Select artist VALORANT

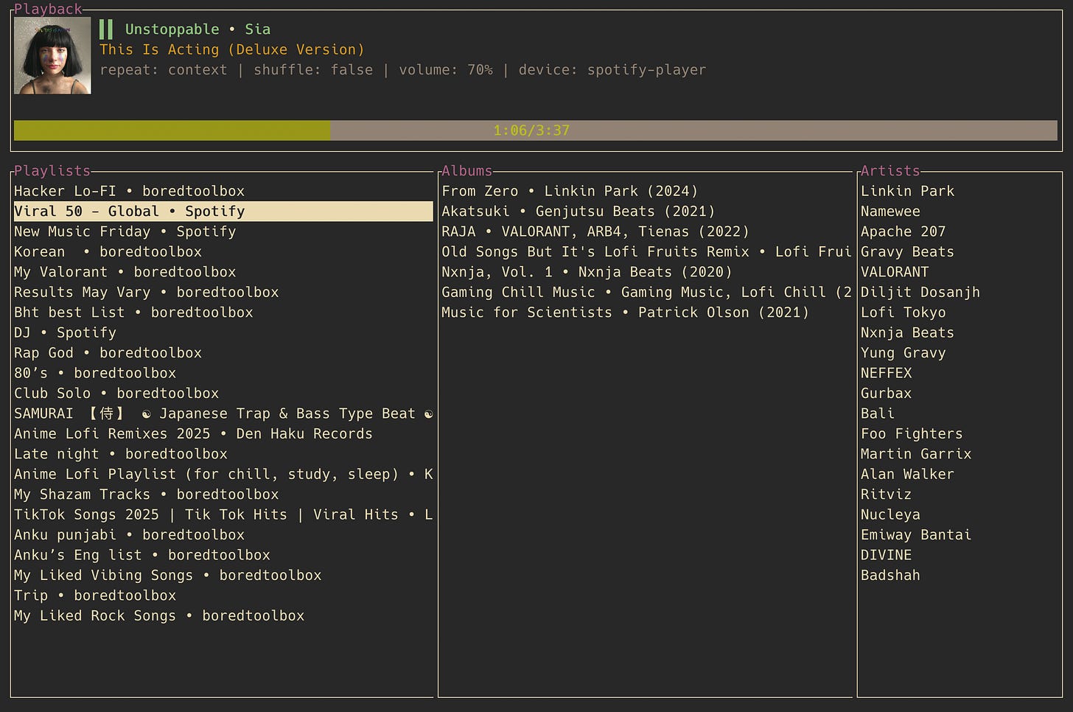pyautogui.click(x=895, y=272)
